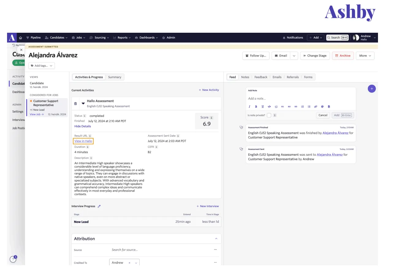Edit Interview Progress with pencil icon

pos(99,206)
